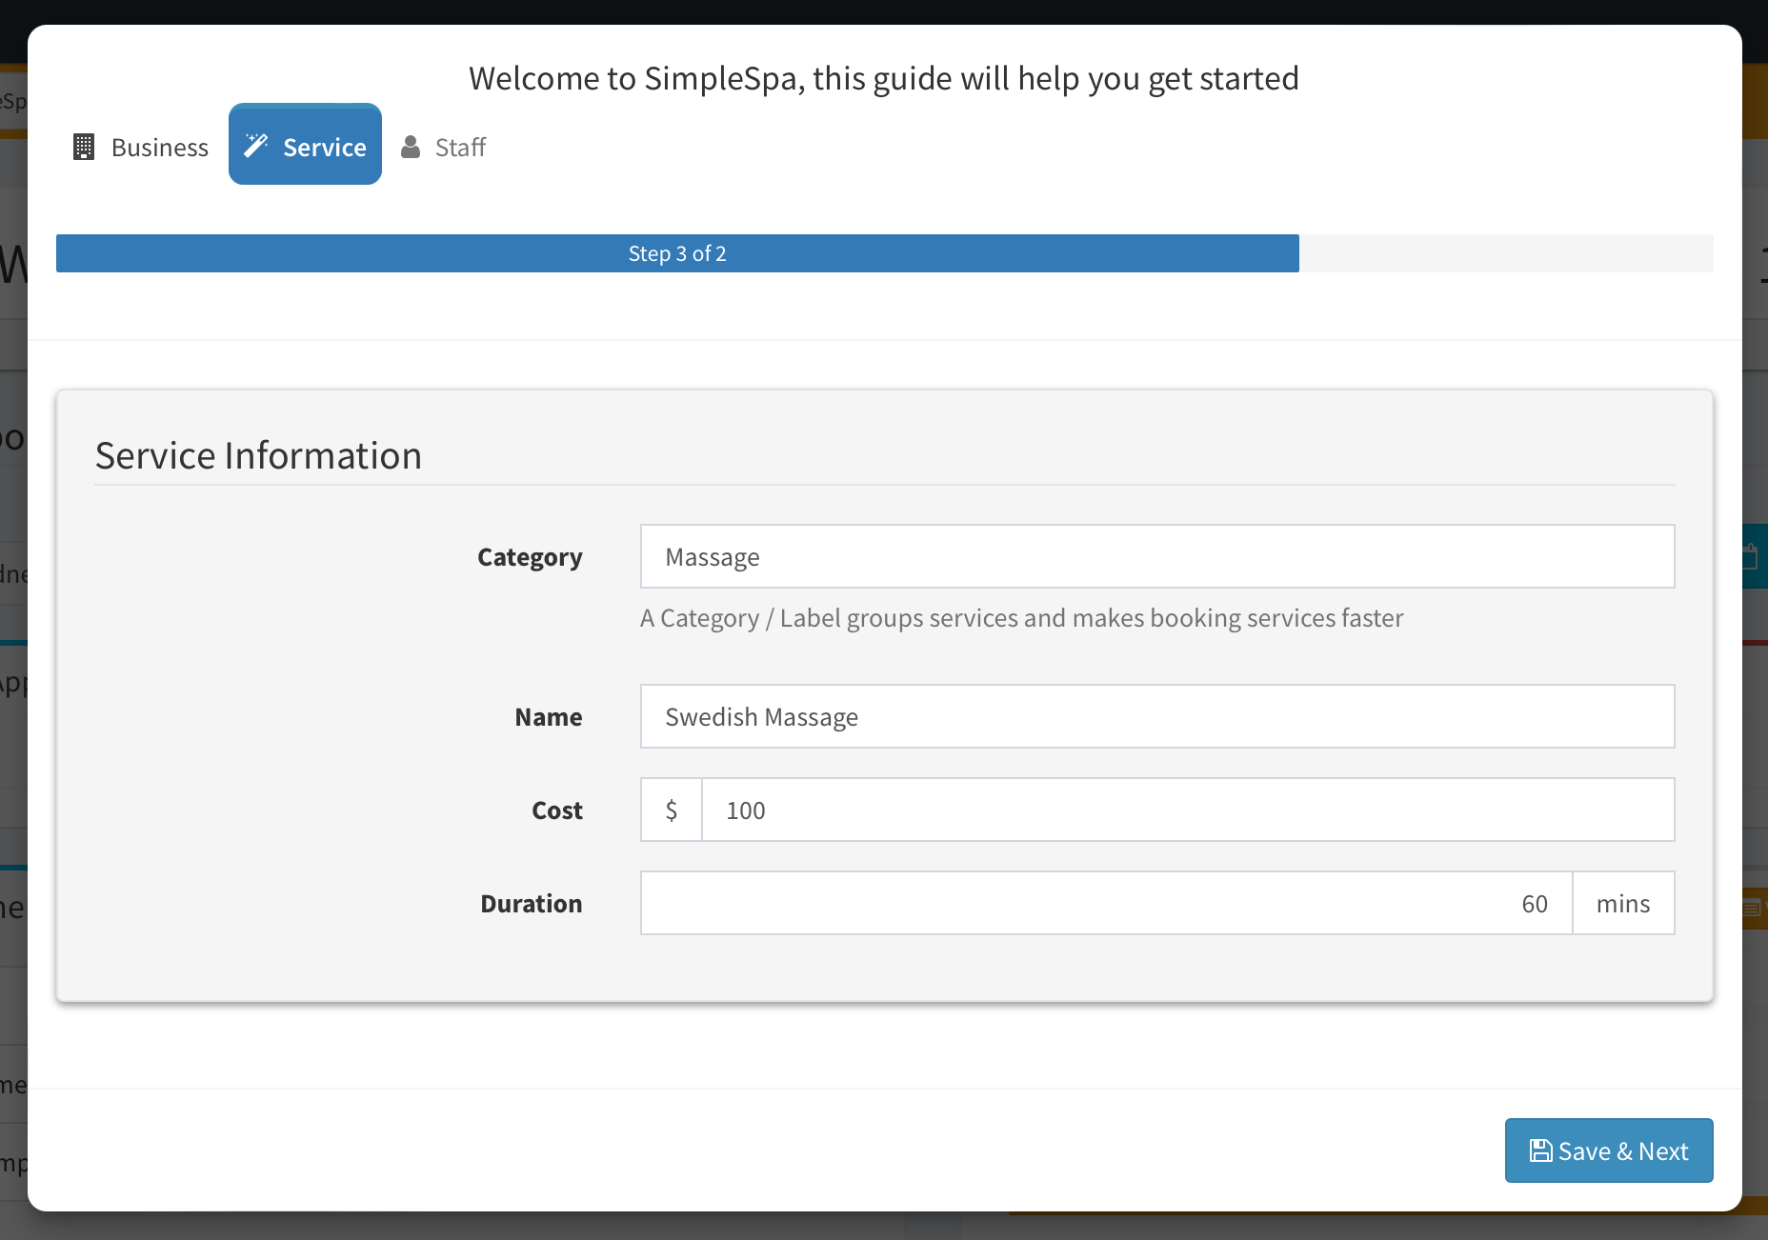Click the magic wand icon on Service

(255, 146)
